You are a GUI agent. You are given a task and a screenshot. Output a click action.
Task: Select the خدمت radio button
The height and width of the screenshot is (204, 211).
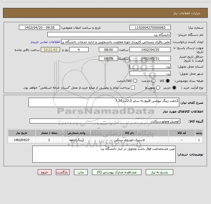pyautogui.click(x=153, y=81)
